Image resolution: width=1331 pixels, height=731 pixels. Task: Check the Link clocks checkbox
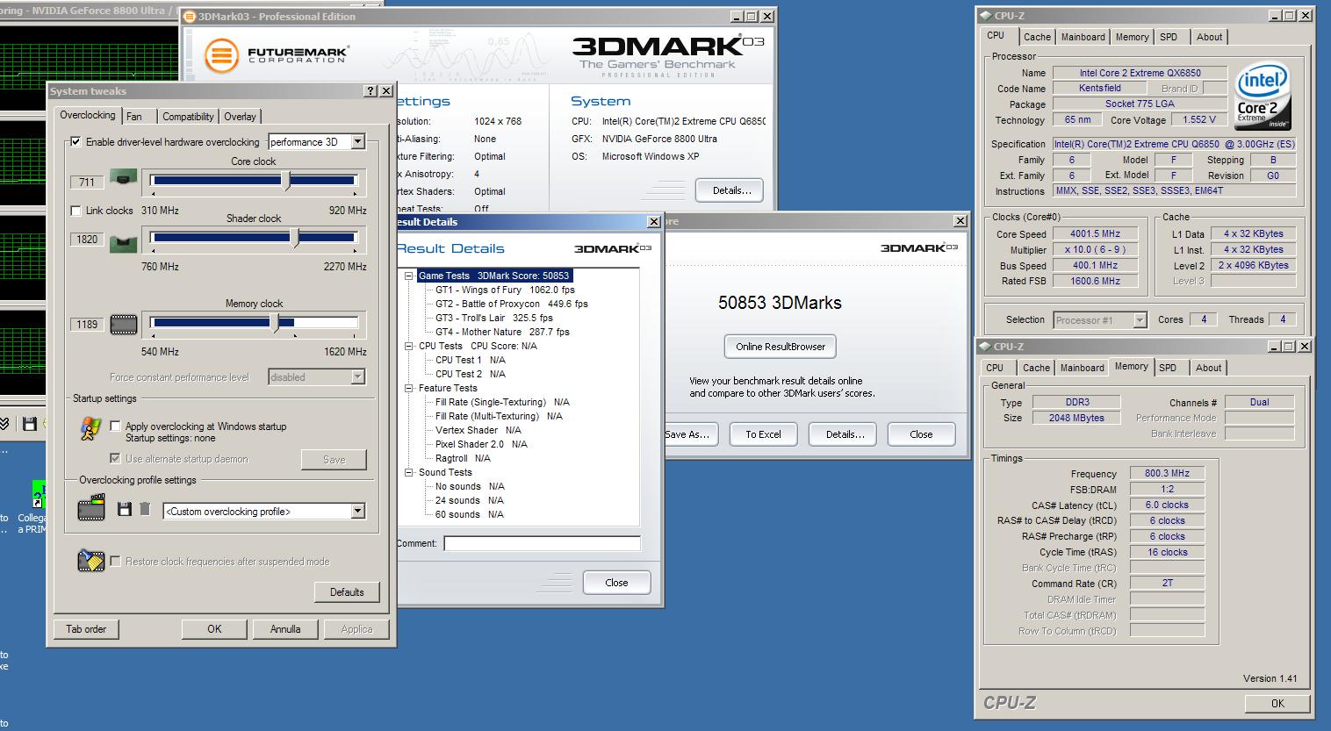(76, 211)
